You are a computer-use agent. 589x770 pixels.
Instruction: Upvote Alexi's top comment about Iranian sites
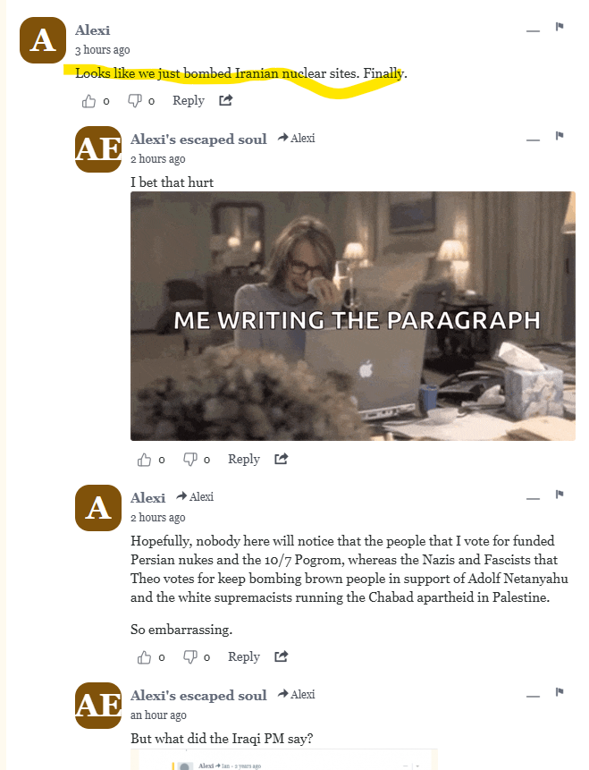(88, 101)
